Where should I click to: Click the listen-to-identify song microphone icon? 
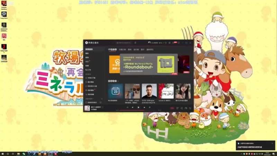135,43
